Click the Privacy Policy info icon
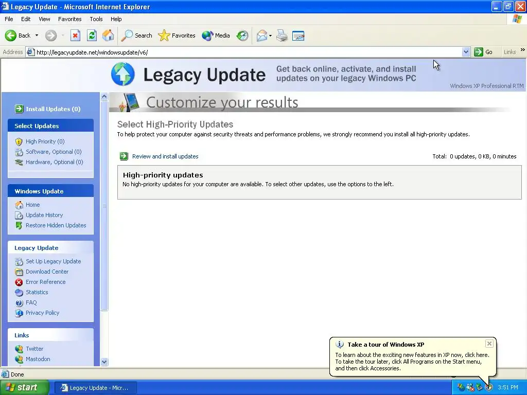The height and width of the screenshot is (395, 527). coord(19,313)
